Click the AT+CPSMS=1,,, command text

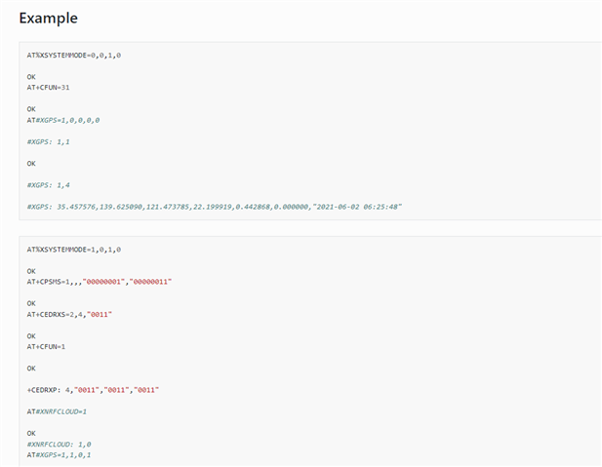(55, 282)
